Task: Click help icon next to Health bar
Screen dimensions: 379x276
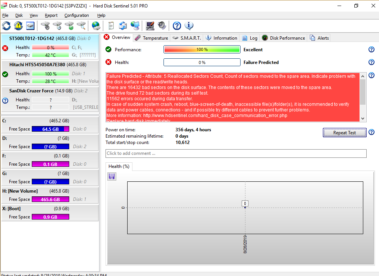Action: coord(371,62)
